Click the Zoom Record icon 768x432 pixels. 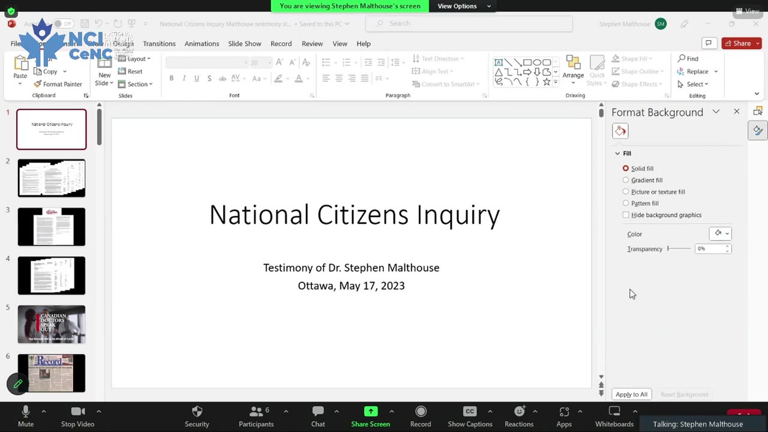click(421, 416)
